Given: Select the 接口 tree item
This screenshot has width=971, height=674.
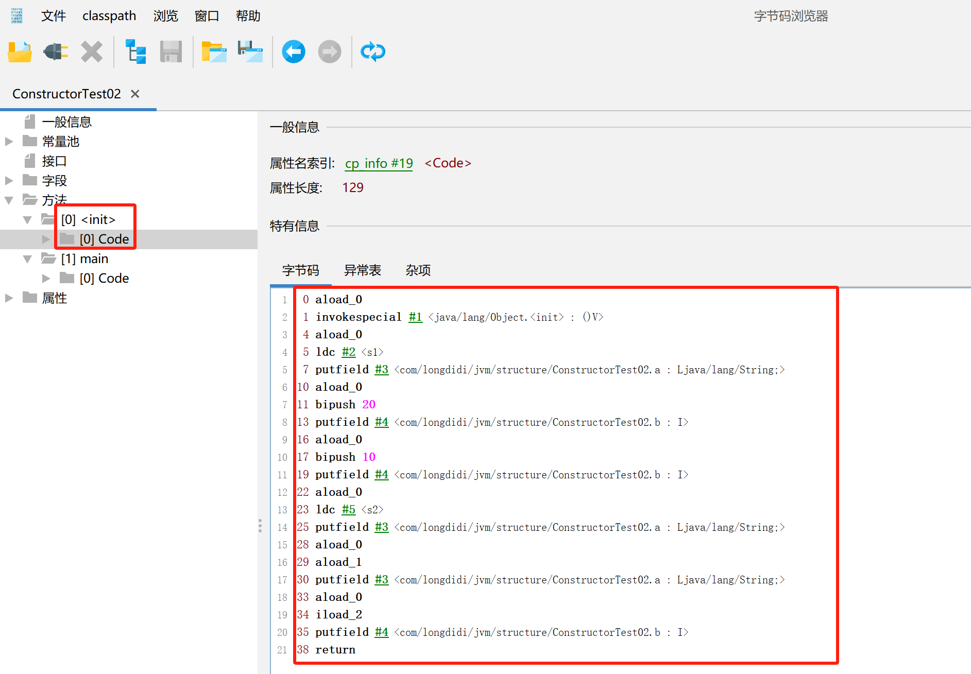Looking at the screenshot, I should coord(55,161).
